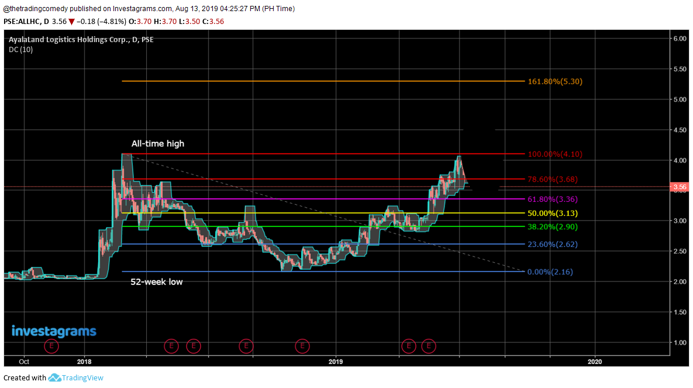Click the 4.50 price axis label
Screen dimensions: 693x388
coord(680,130)
